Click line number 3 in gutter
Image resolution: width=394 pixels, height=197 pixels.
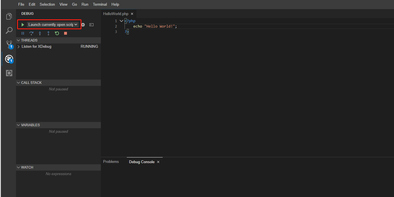click(x=116, y=32)
